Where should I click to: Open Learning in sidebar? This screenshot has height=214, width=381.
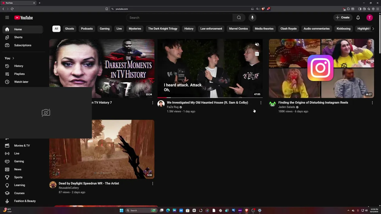[23, 185]
